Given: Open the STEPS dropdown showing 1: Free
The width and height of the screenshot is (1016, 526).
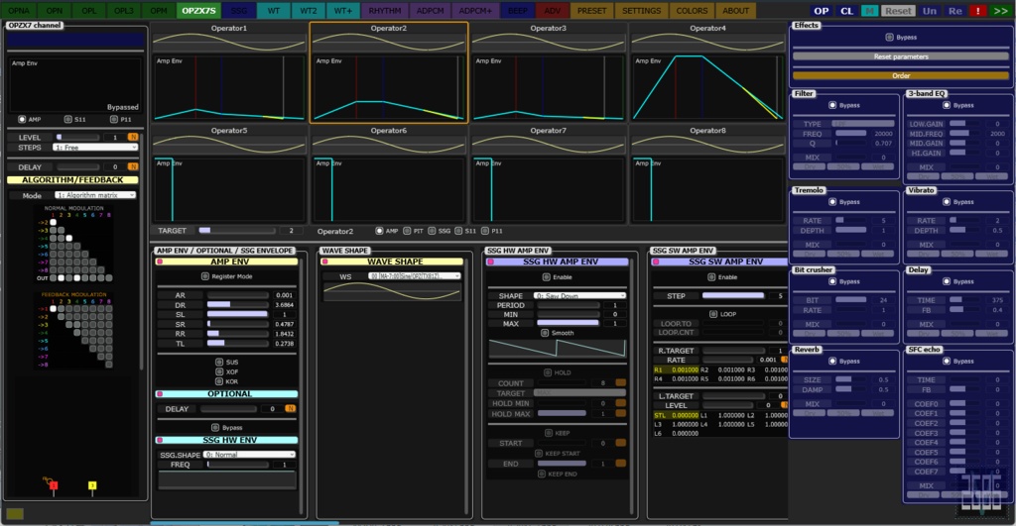Looking at the screenshot, I should 95,148.
